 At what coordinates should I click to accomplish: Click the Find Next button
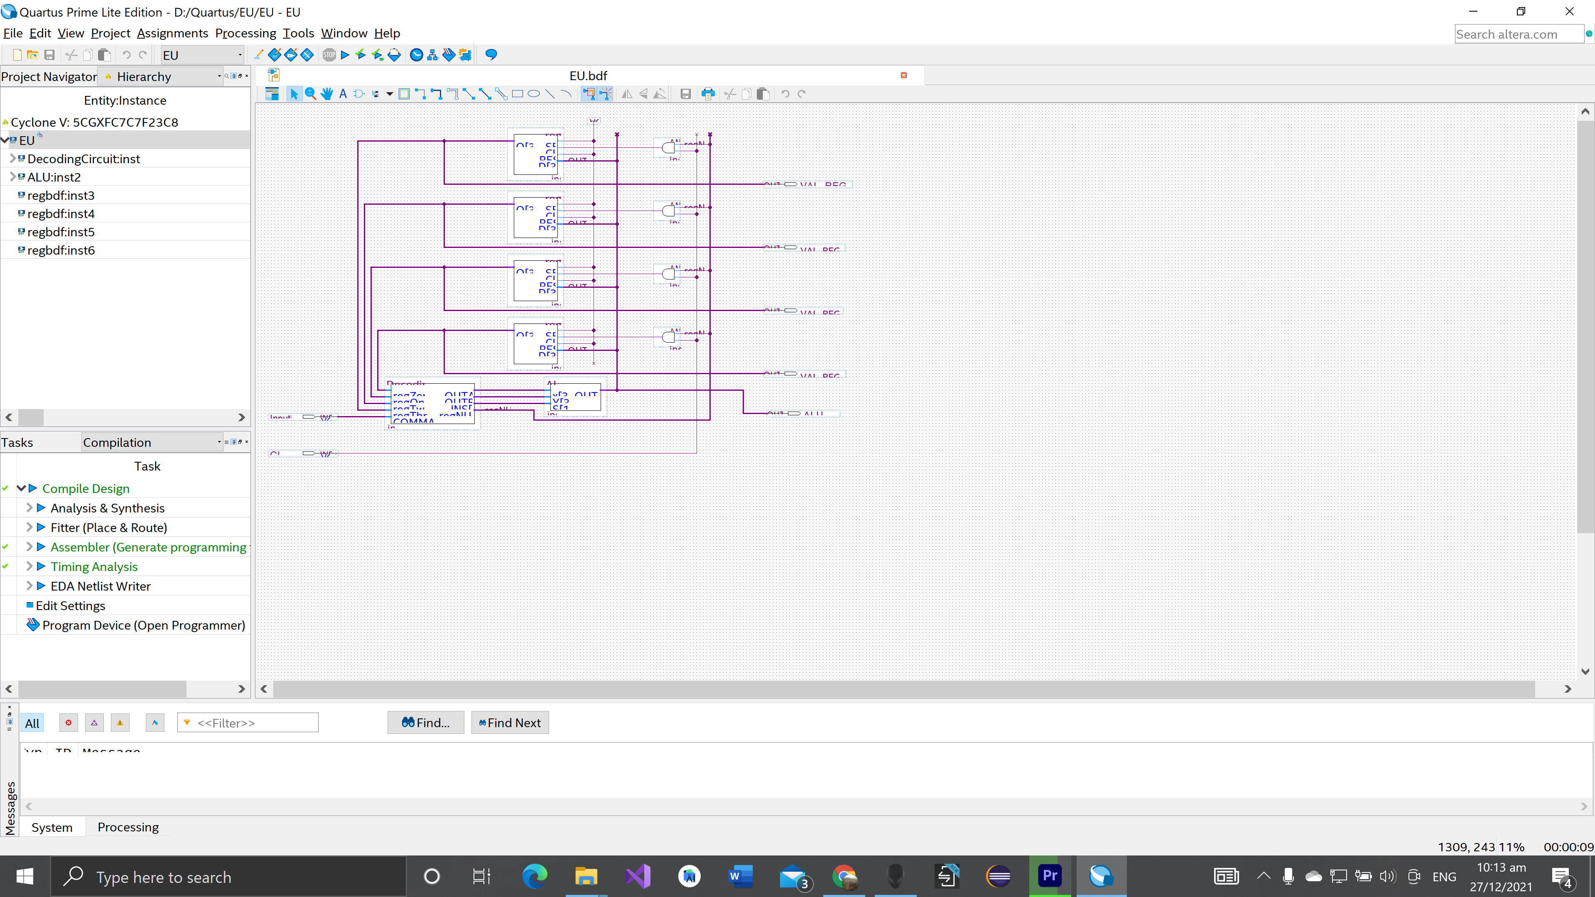(509, 723)
